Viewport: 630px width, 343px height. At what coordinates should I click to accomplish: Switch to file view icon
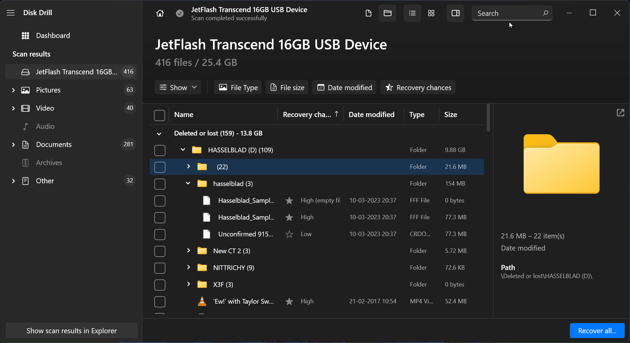click(x=369, y=13)
